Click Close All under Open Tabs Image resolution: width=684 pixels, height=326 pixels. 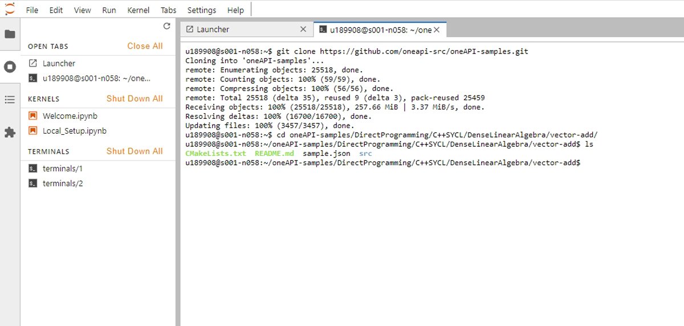pos(145,46)
